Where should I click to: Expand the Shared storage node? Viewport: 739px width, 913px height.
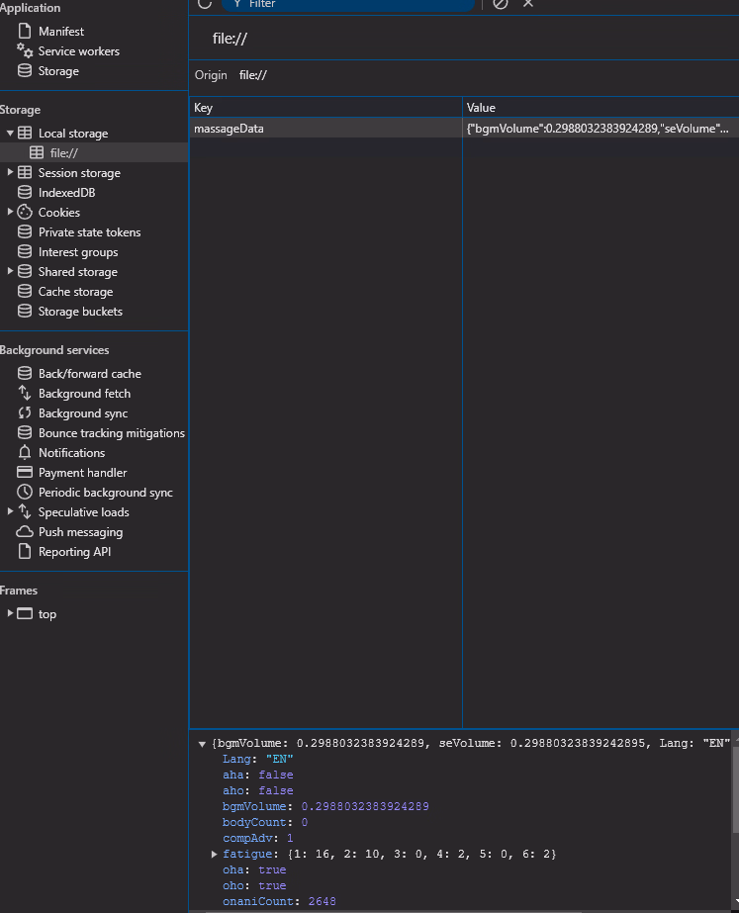pos(10,271)
